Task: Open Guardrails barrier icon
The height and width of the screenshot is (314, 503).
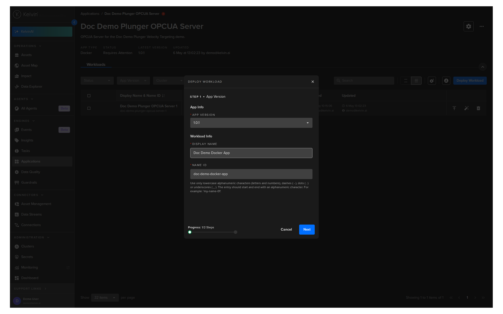Action: point(17,183)
